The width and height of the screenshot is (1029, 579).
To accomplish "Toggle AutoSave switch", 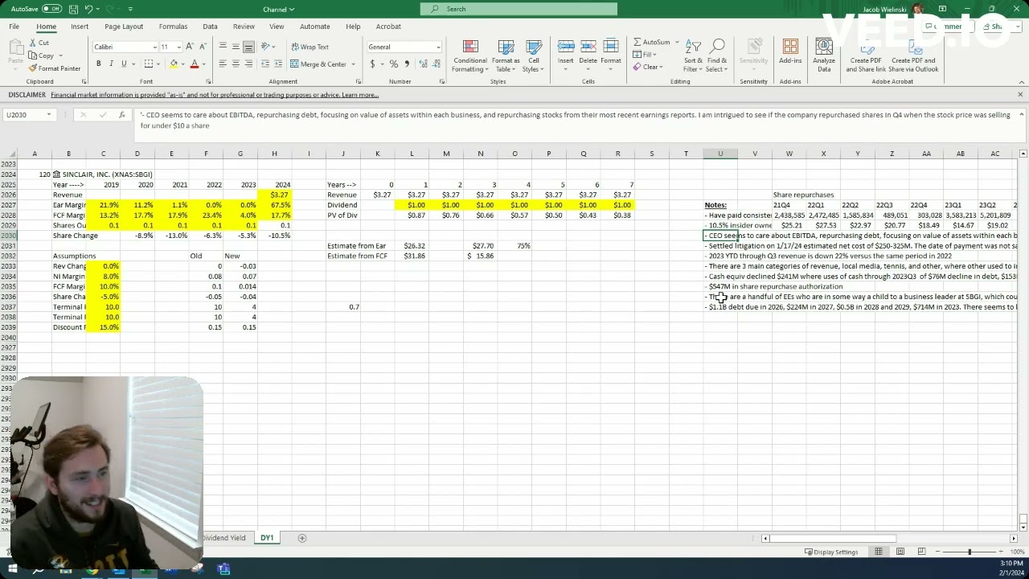I will point(52,9).
